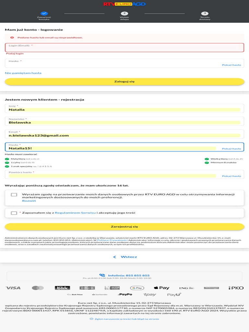The width and height of the screenshot is (249, 332).
Task: Open the Polityce Prywatności link
Action: pyautogui.click(x=113, y=240)
